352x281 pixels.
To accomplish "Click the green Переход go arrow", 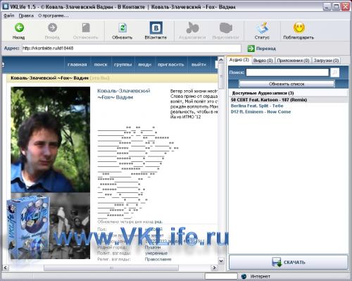I will tap(251, 49).
